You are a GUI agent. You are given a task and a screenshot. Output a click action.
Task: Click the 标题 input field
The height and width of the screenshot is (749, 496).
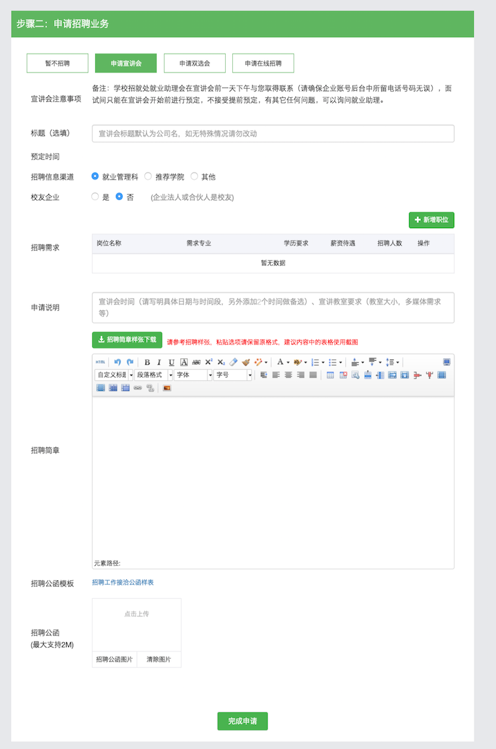pos(273,133)
